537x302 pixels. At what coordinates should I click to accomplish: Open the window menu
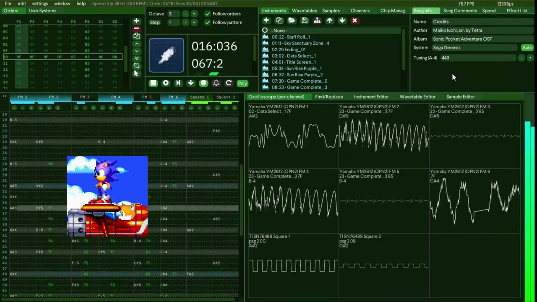pyautogui.click(x=62, y=3)
